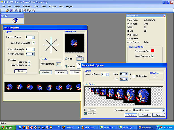Image resolution: width=174 pixels, height=130 pixels.
Task: Click the first zoom magnifier toolbar icon
Action: (x=25, y=10)
